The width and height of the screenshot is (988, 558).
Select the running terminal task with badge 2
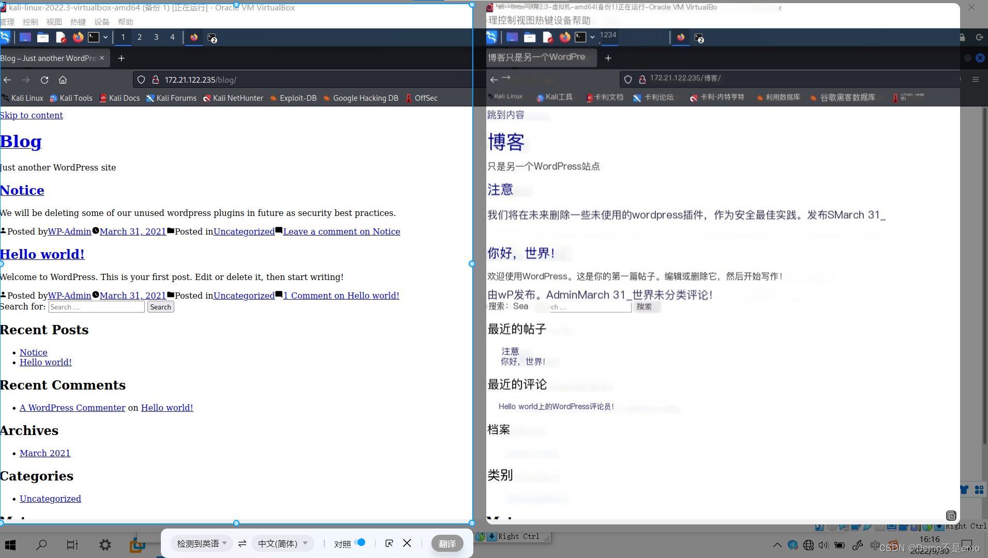212,38
